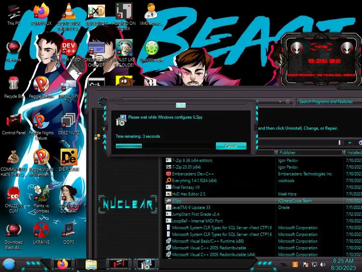The height and width of the screenshot is (272, 362).
Task: Open the OOPS DID I DO THAT shortcut
Action: pos(69,199)
